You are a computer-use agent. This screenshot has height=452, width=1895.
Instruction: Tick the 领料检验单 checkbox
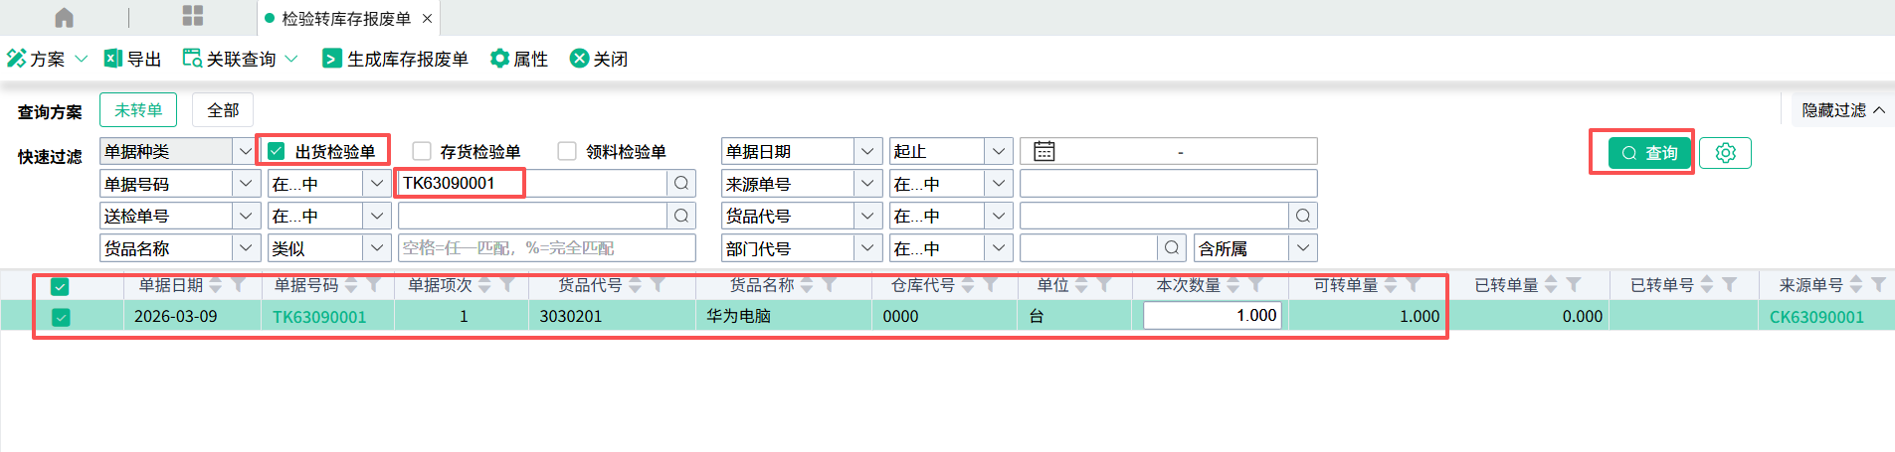[567, 151]
